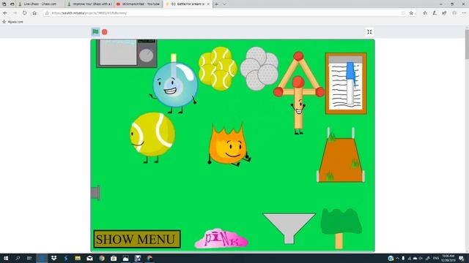Go to browser home page
469x263 pixels.
(34, 13)
